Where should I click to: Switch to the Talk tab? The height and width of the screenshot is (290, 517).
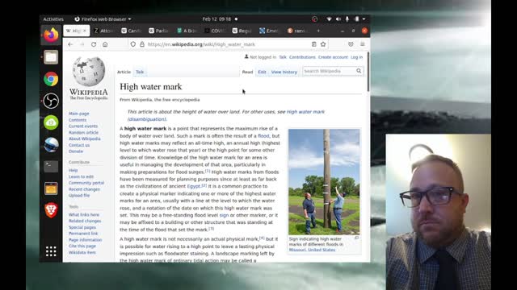(x=140, y=72)
